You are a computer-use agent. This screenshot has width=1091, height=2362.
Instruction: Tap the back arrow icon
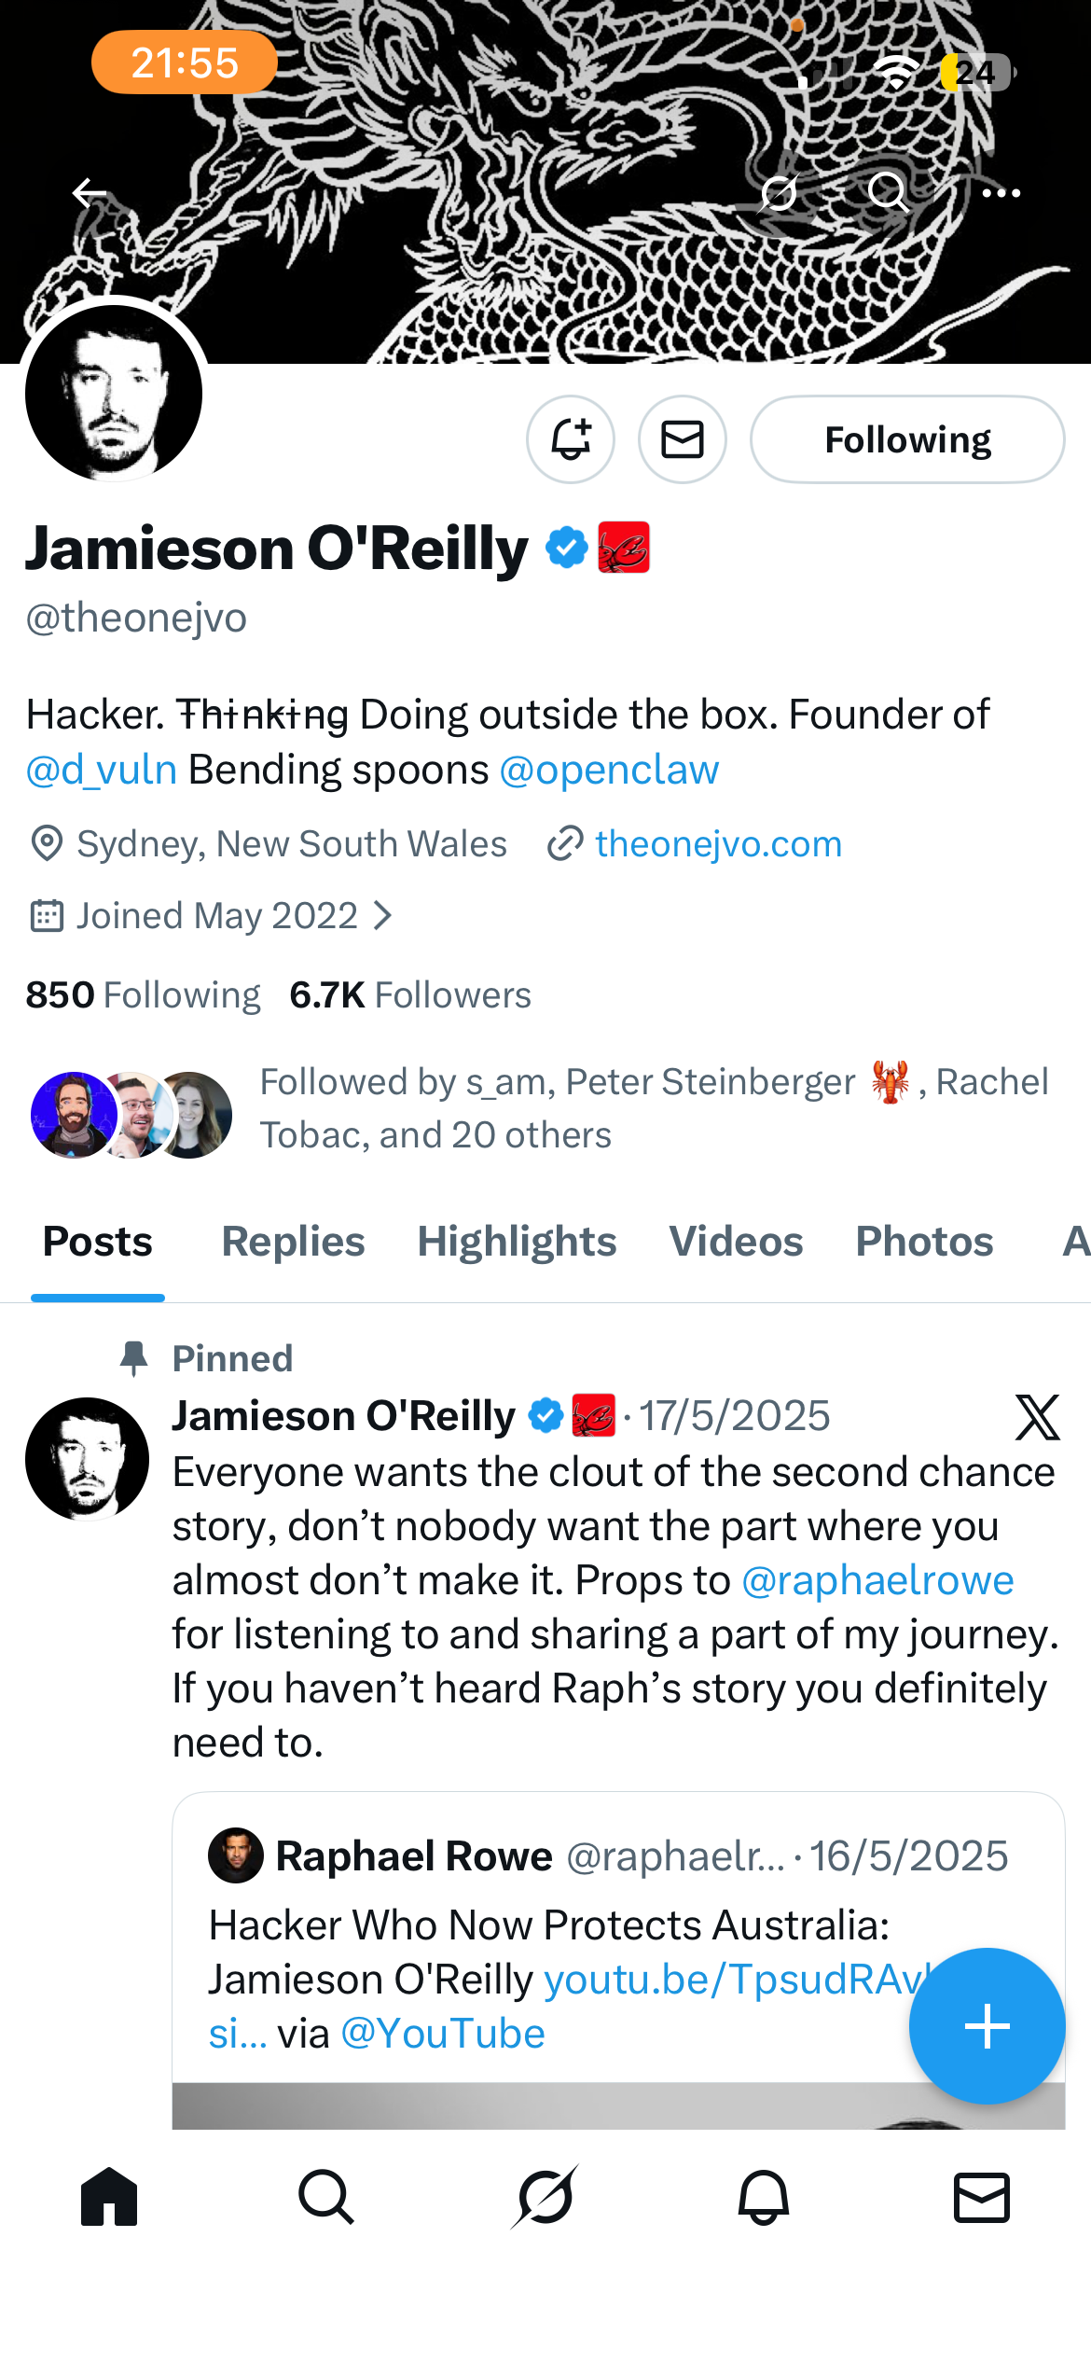pyautogui.click(x=90, y=193)
